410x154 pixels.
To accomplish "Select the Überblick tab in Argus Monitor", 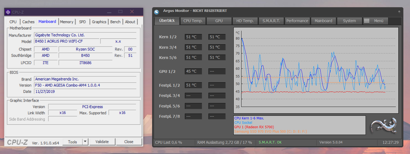I will pos(167,21).
